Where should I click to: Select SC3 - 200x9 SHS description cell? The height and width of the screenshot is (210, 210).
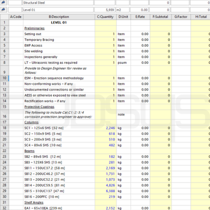click(x=59, y=139)
